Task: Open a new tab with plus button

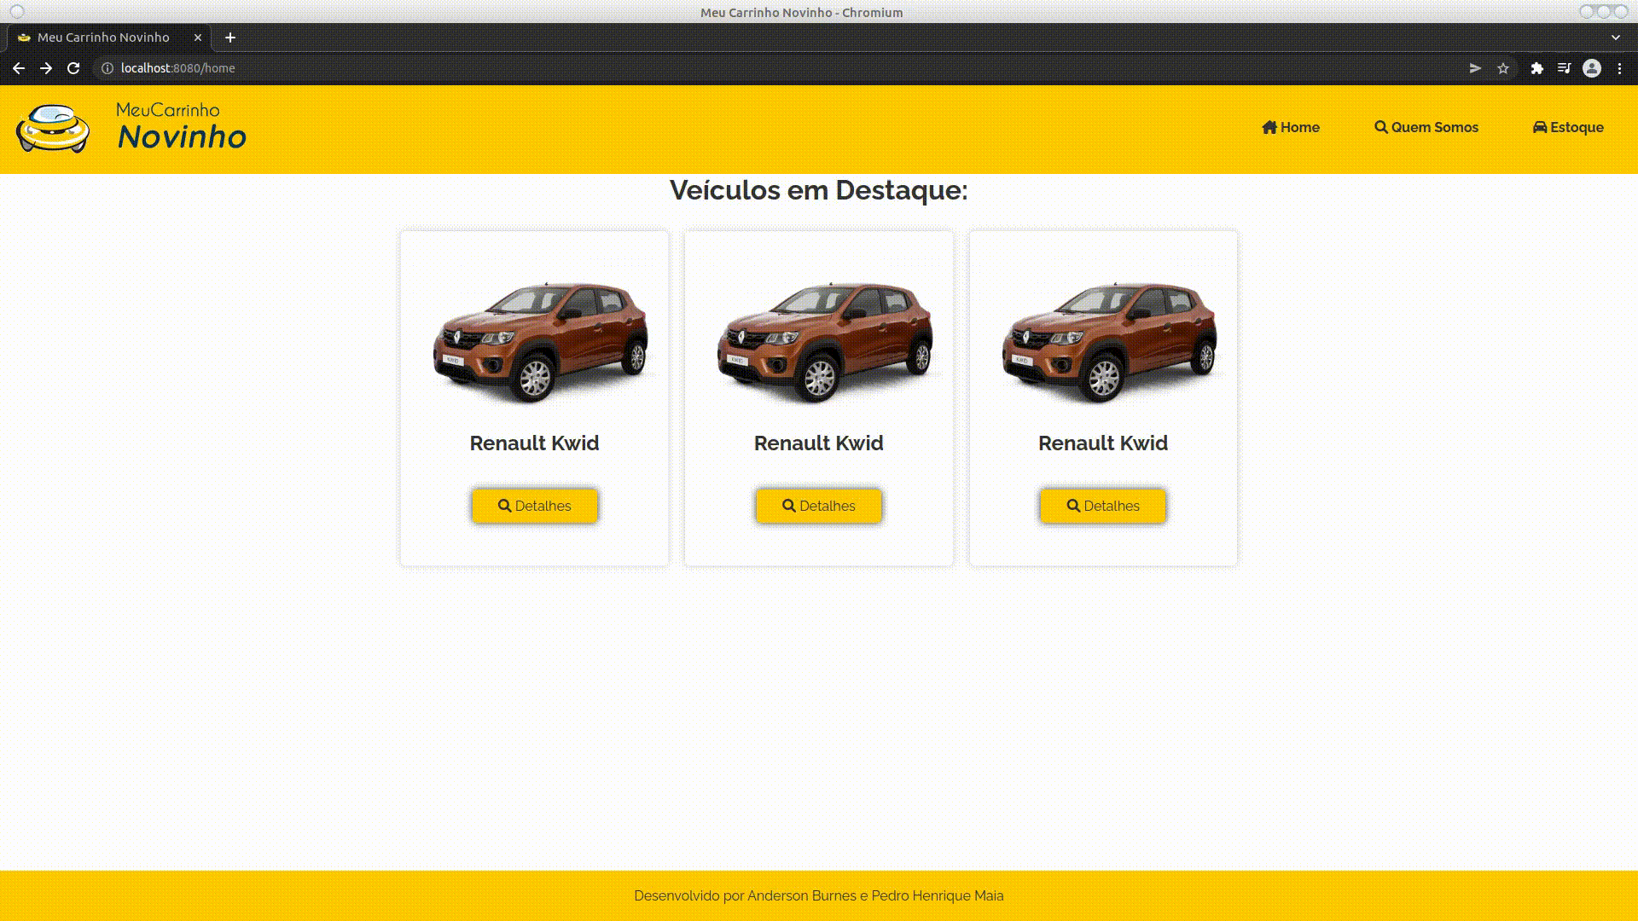Action: [230, 38]
